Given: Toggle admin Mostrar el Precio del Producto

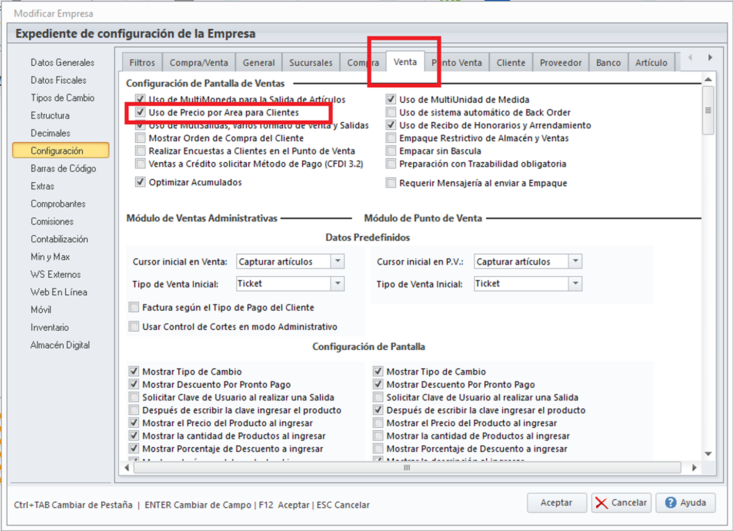Looking at the screenshot, I should coord(134,423).
